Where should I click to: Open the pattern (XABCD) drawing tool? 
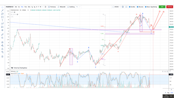[2, 24]
